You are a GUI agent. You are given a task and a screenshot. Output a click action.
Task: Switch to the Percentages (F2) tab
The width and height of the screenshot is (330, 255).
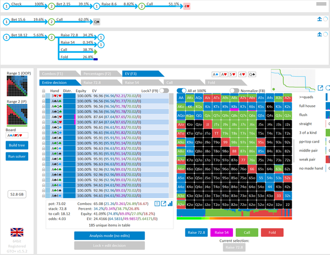coord(97,74)
